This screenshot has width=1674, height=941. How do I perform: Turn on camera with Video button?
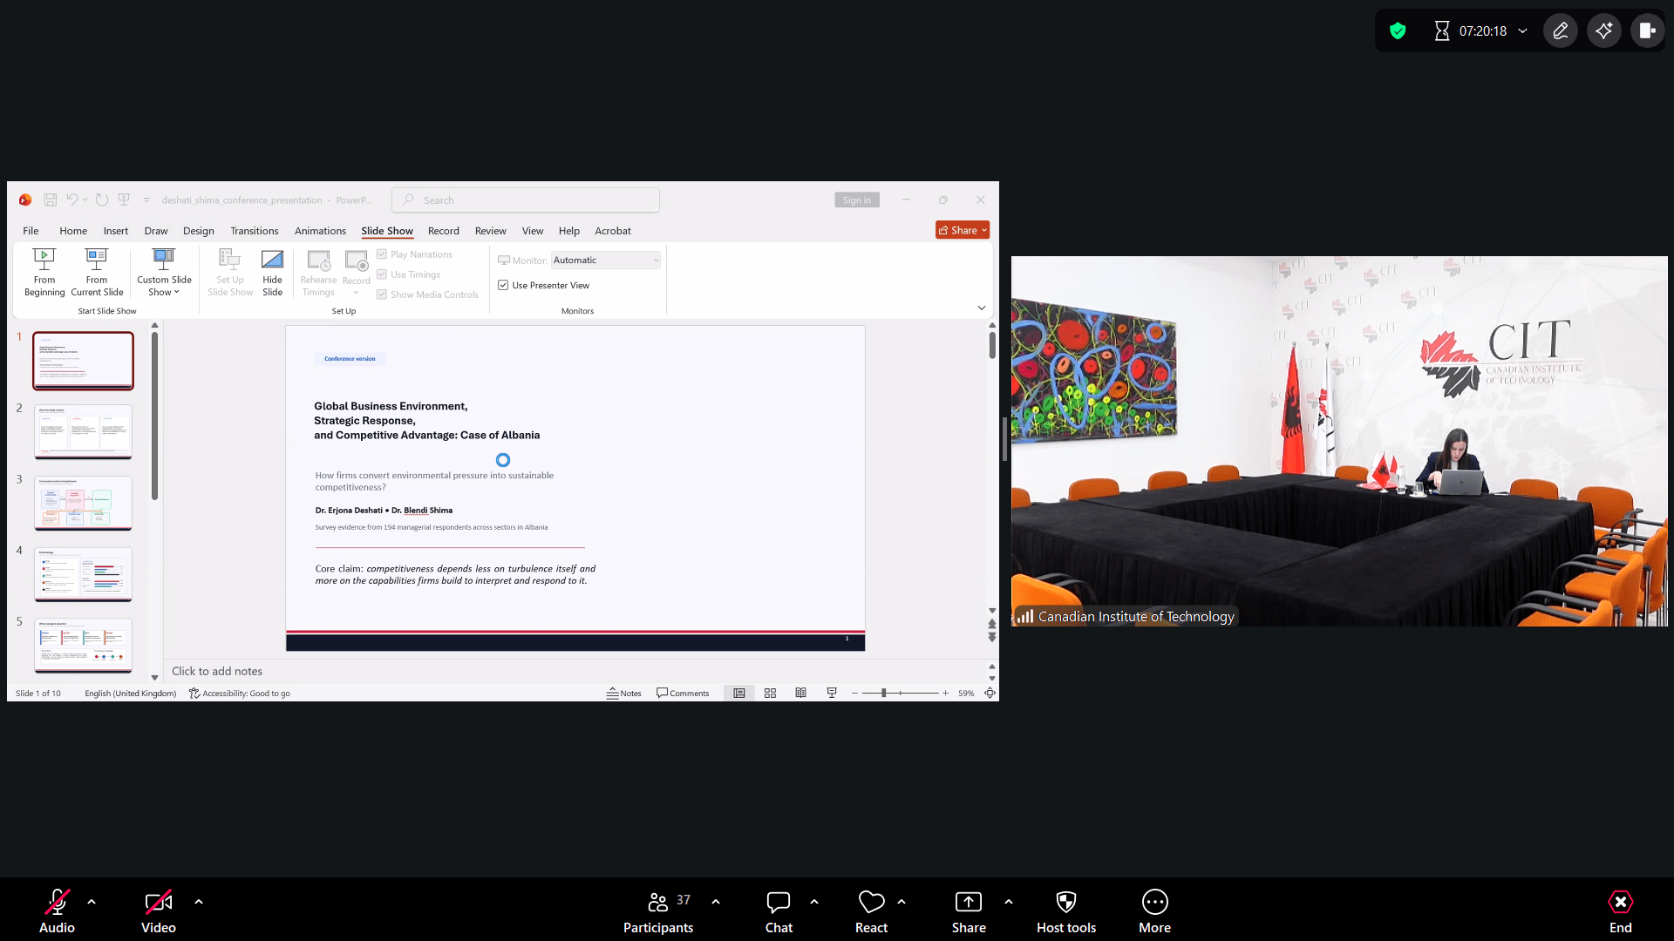point(158,903)
